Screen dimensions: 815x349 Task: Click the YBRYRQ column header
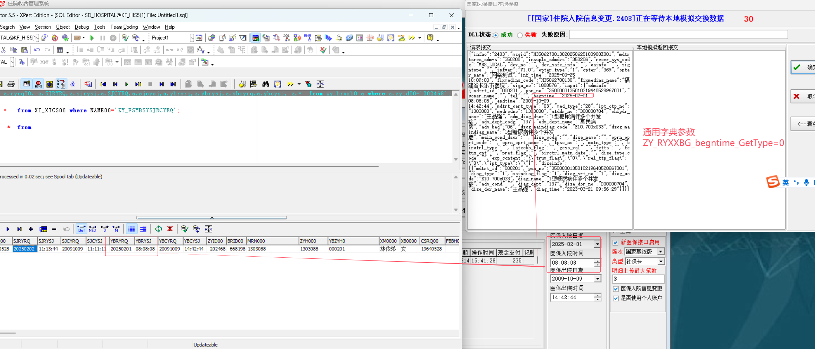[119, 241]
